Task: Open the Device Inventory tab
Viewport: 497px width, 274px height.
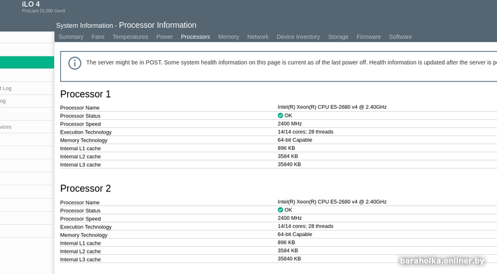Action: pyautogui.click(x=298, y=37)
